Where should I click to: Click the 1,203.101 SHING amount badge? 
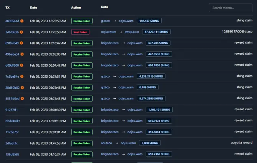[159, 109]
